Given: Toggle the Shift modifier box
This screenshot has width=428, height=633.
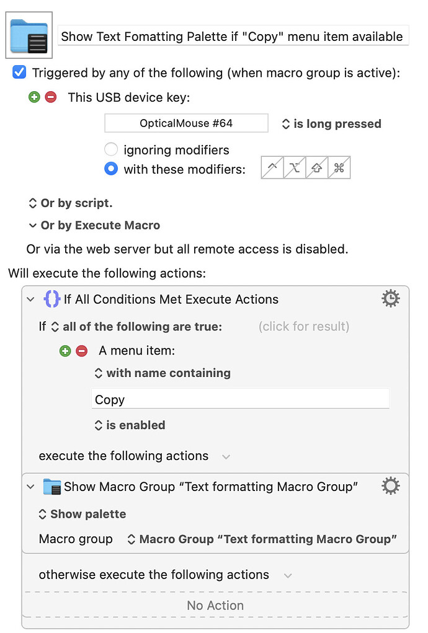Looking at the screenshot, I should pyautogui.click(x=317, y=167).
